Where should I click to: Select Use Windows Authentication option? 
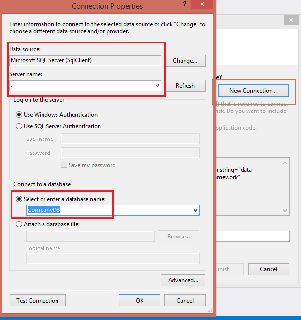(19, 115)
